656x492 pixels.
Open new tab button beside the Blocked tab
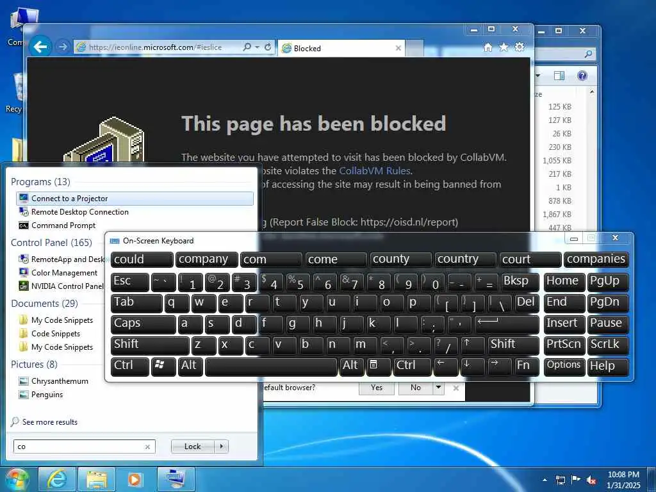(x=414, y=48)
